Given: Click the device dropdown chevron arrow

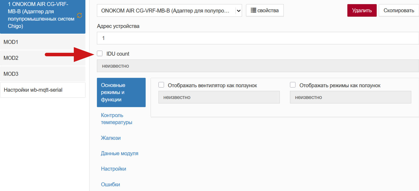Looking at the screenshot, I should click(238, 11).
